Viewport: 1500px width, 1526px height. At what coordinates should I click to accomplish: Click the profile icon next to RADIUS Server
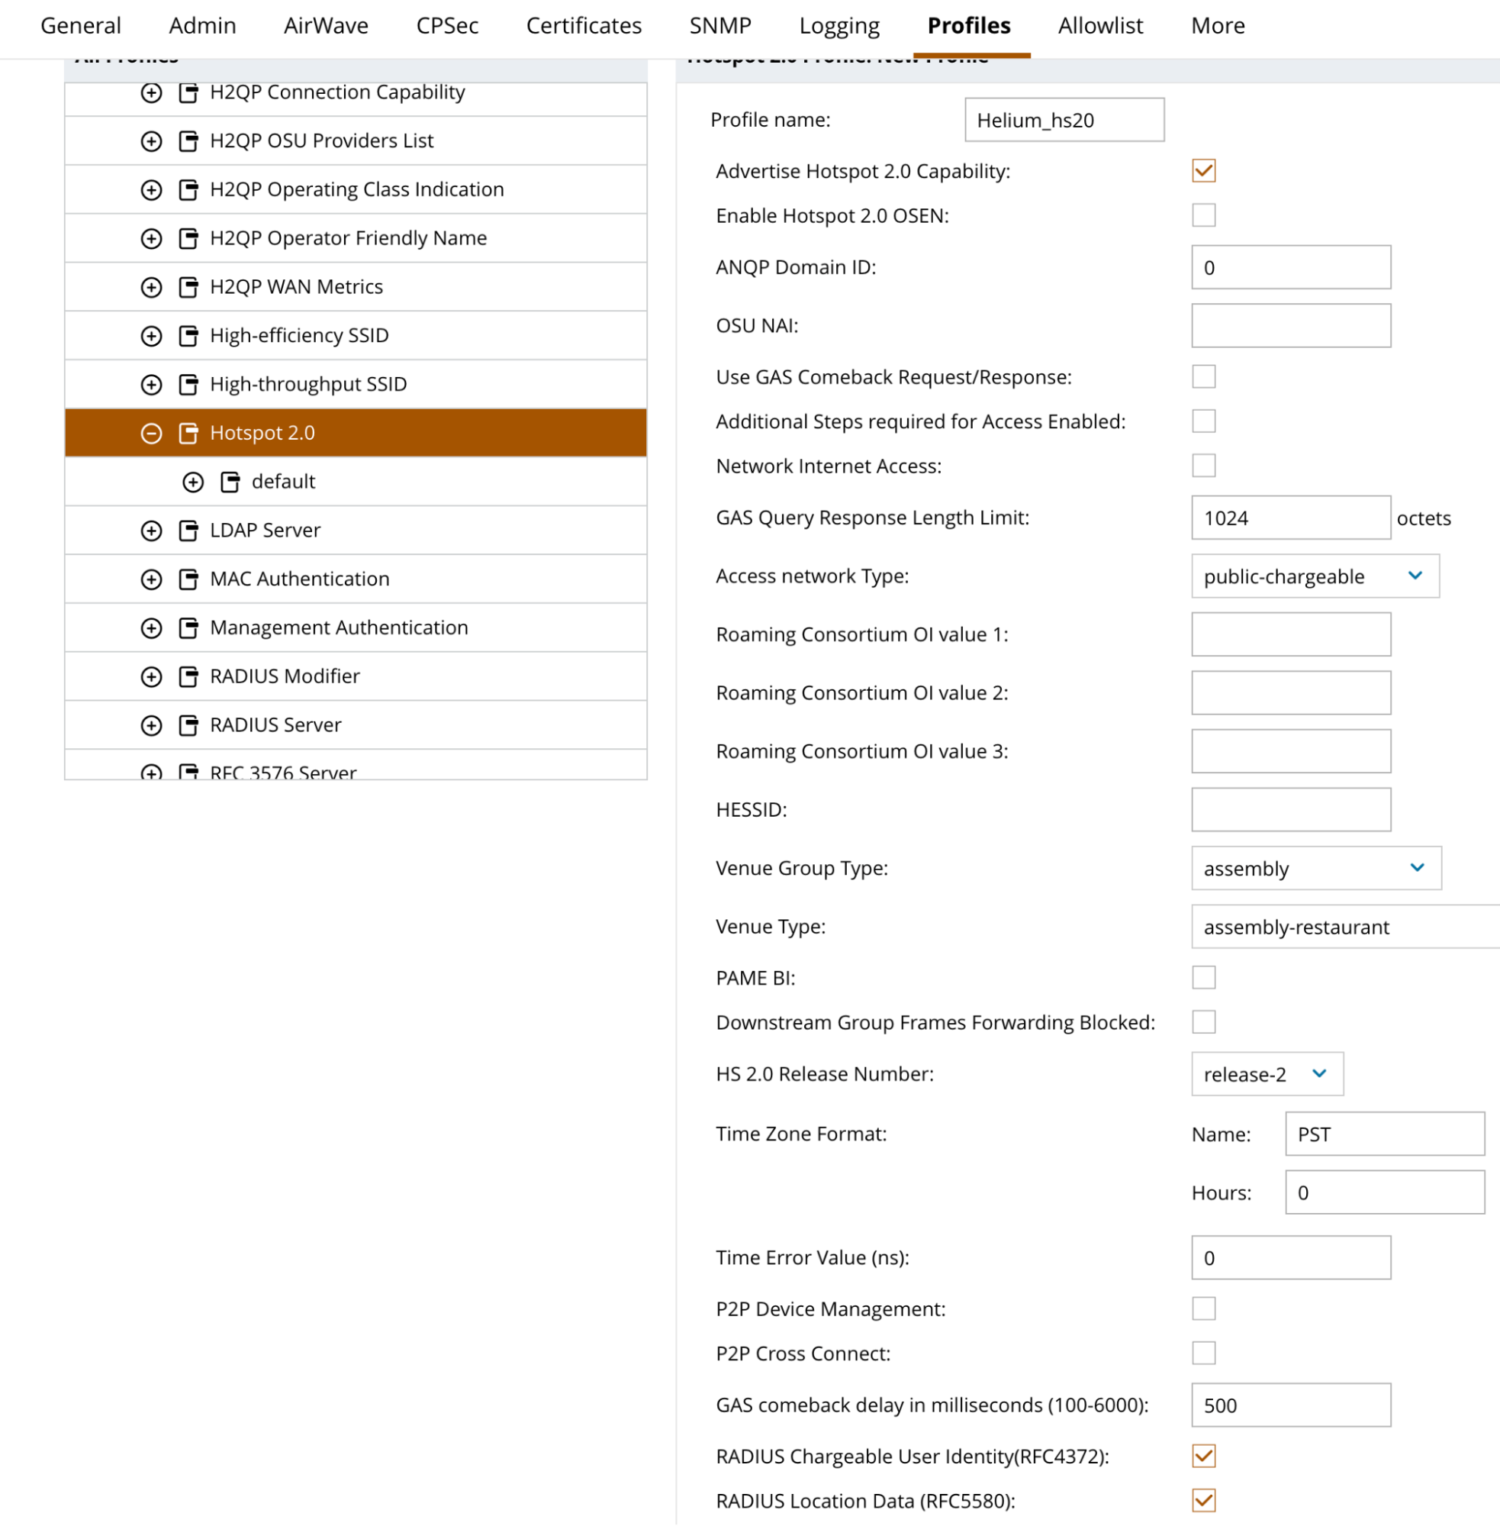[188, 725]
